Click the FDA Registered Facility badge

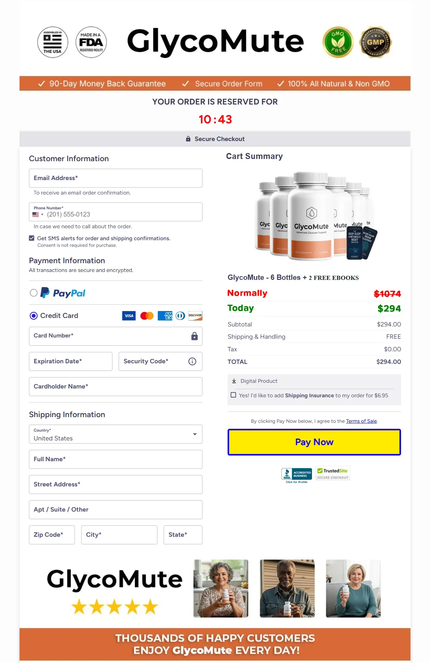coord(91,42)
